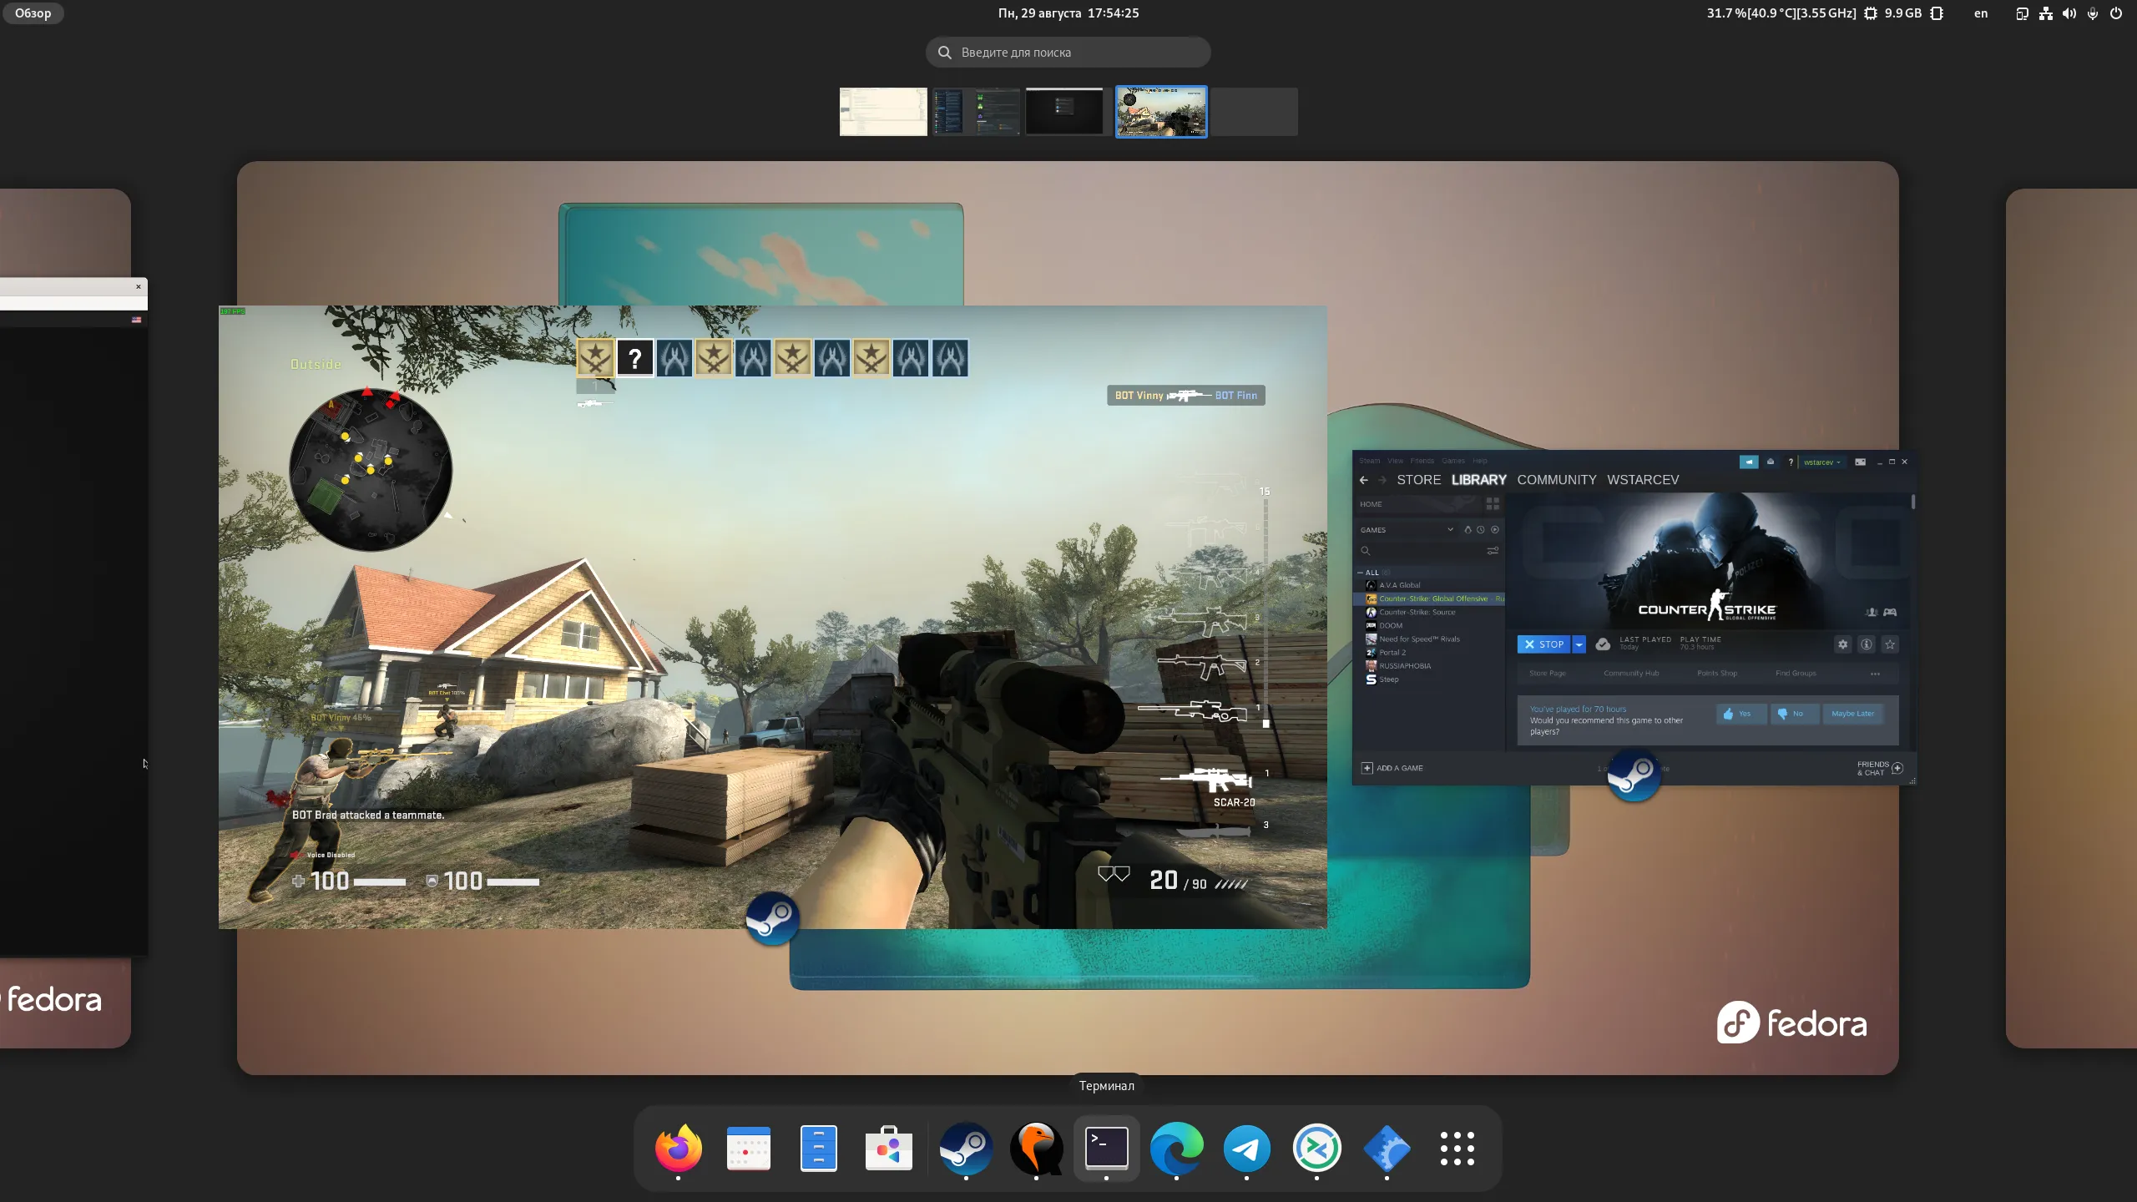Viewport: 2137px width, 1202px height.
Task: Open Firefox from the dock
Action: [678, 1148]
